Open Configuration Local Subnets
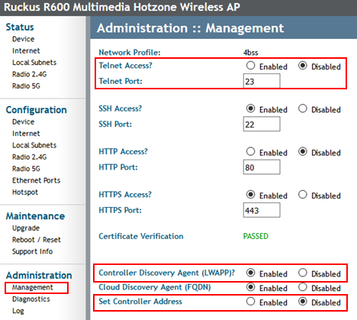357x320 pixels. [34, 145]
